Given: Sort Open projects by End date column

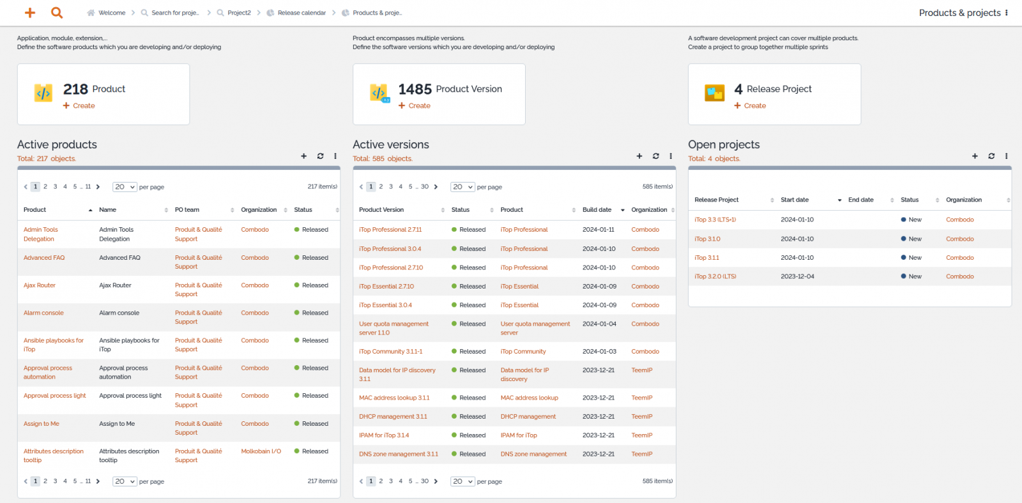Looking at the screenshot, I should (x=871, y=200).
